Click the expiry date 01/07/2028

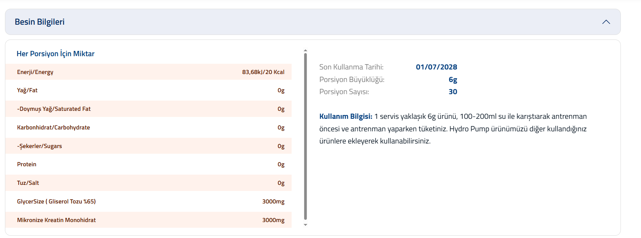coord(436,67)
